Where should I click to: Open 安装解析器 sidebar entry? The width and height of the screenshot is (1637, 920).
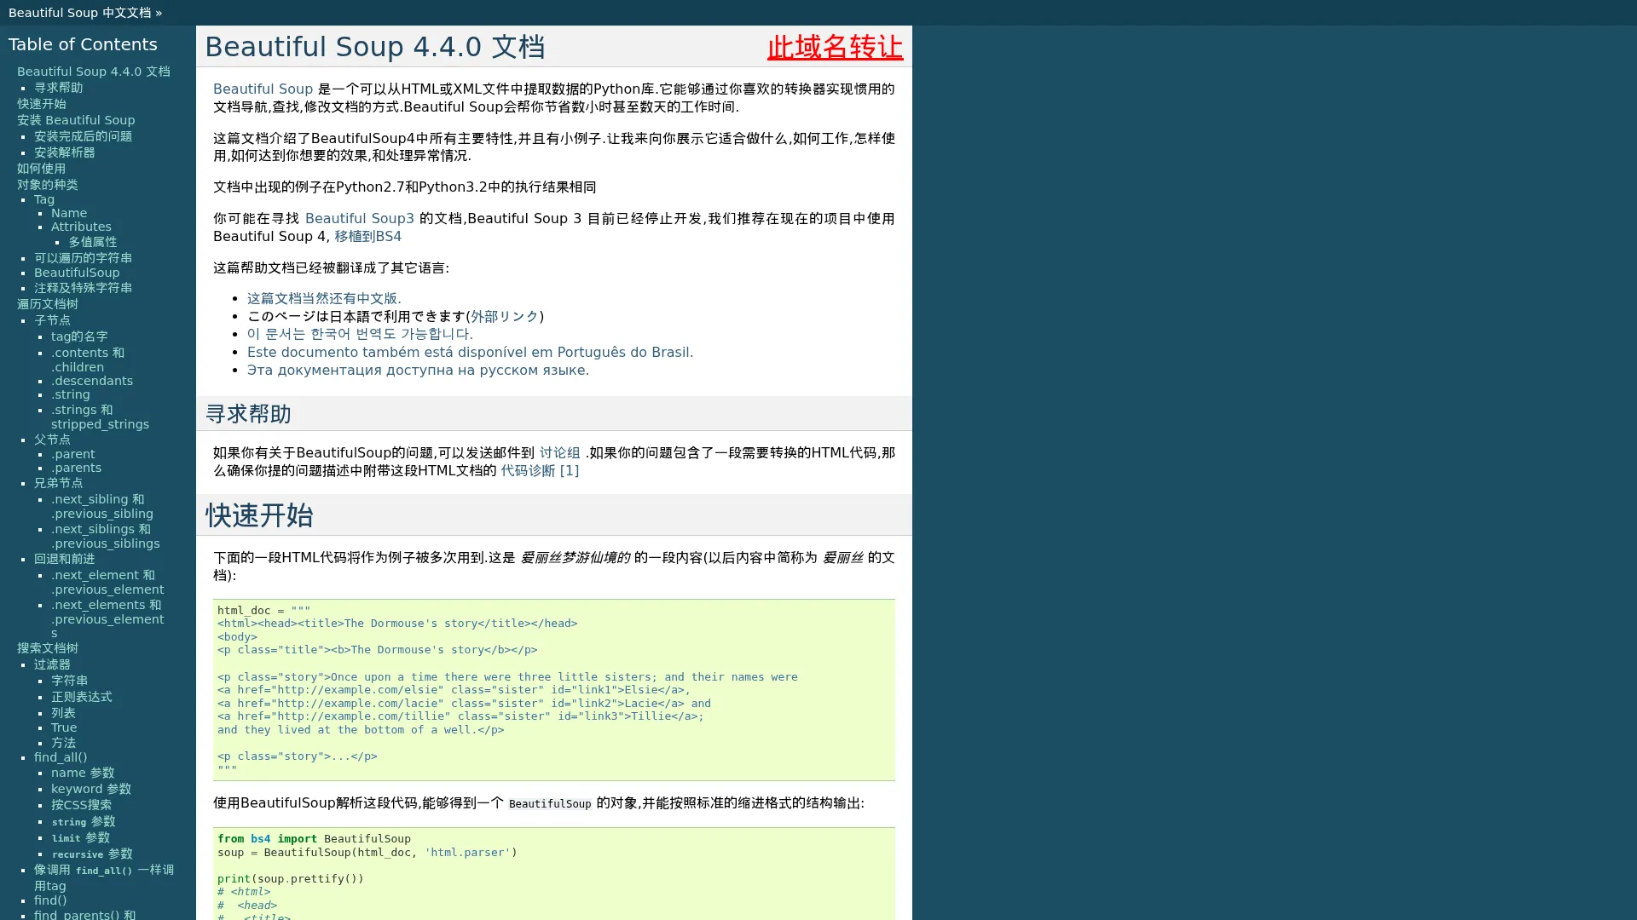(x=64, y=152)
